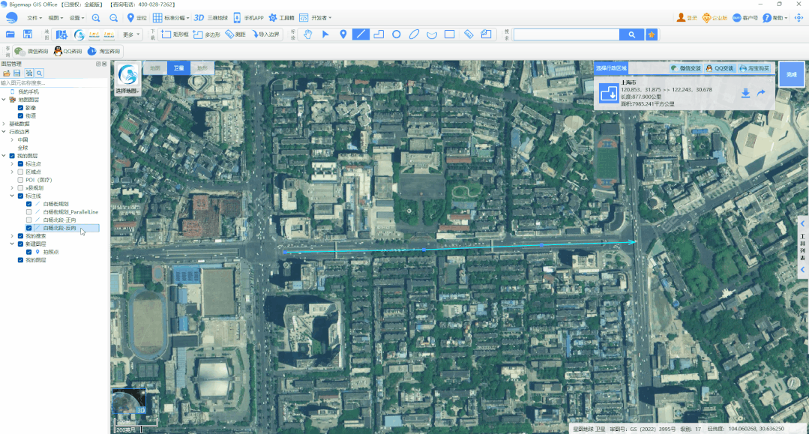The height and width of the screenshot is (434, 809).
Task: Select the ellipse drawing tool
Action: point(414,34)
